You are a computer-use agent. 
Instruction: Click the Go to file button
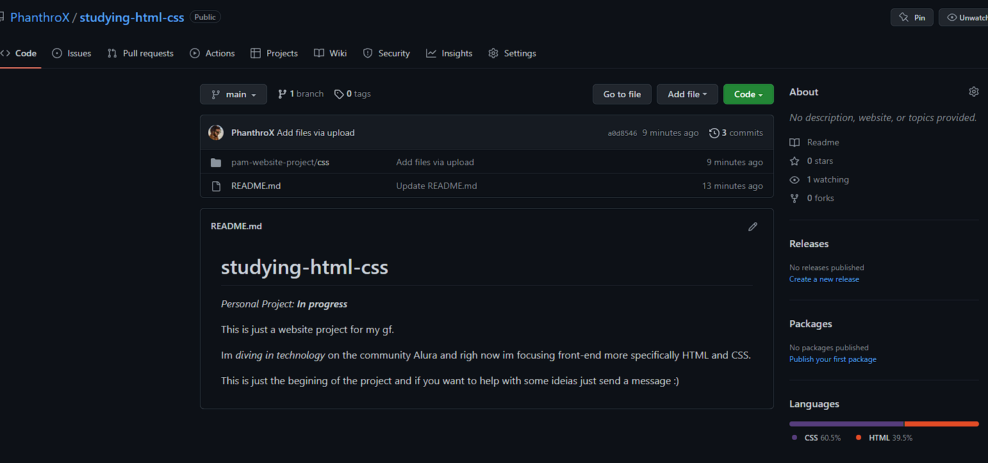[x=622, y=94]
